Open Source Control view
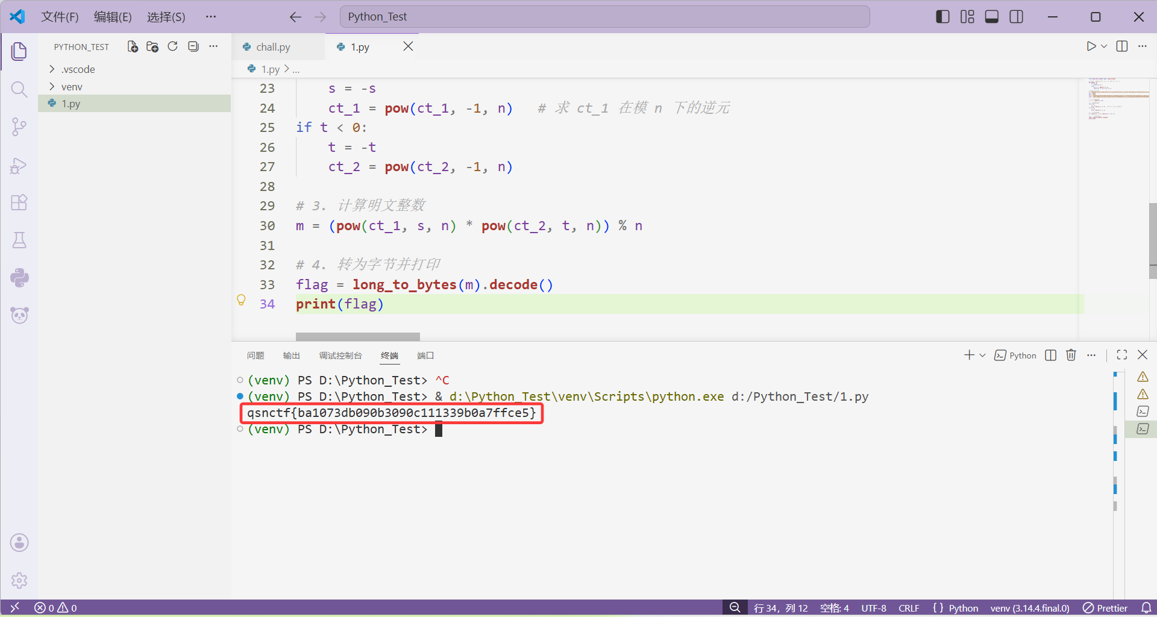The width and height of the screenshot is (1157, 617). pyautogui.click(x=19, y=127)
